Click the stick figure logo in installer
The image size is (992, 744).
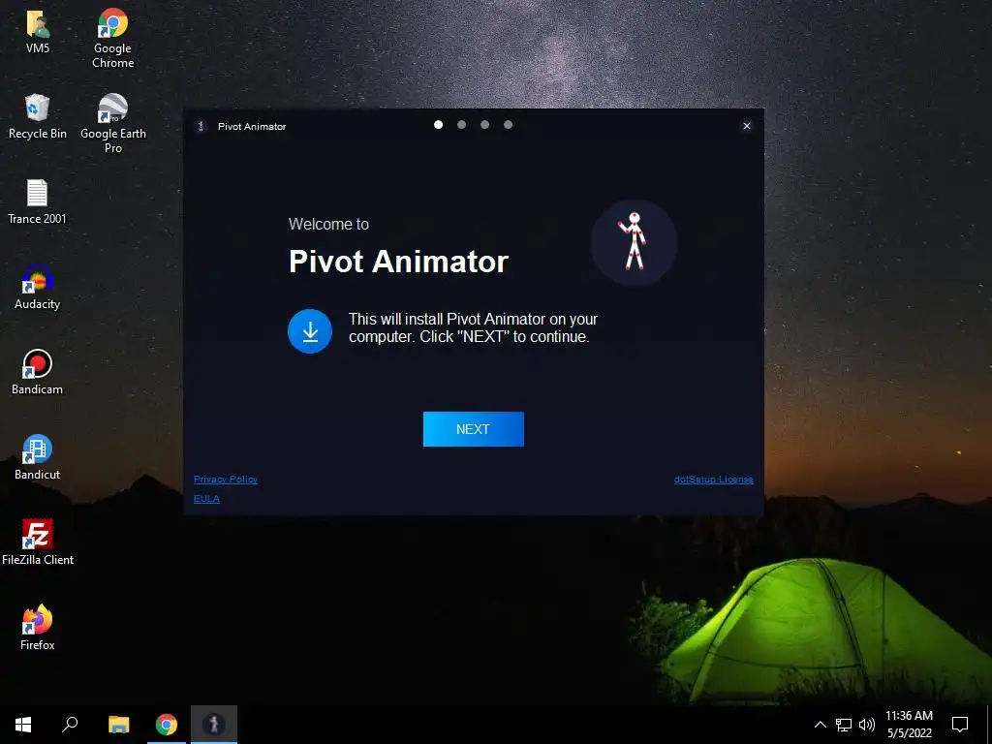(x=634, y=242)
